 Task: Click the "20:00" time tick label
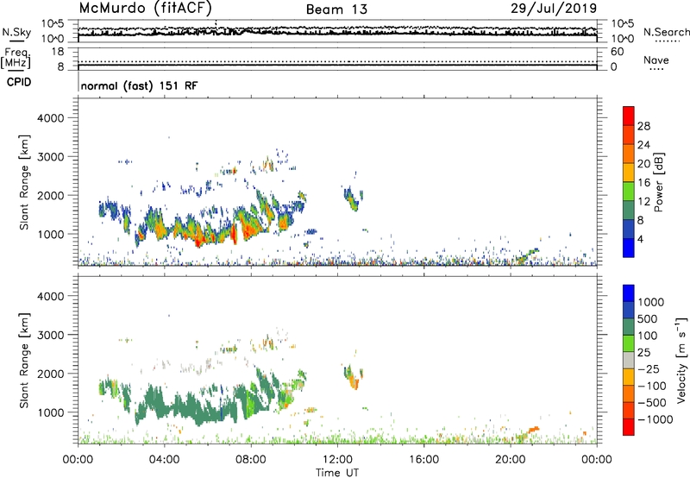(x=511, y=459)
